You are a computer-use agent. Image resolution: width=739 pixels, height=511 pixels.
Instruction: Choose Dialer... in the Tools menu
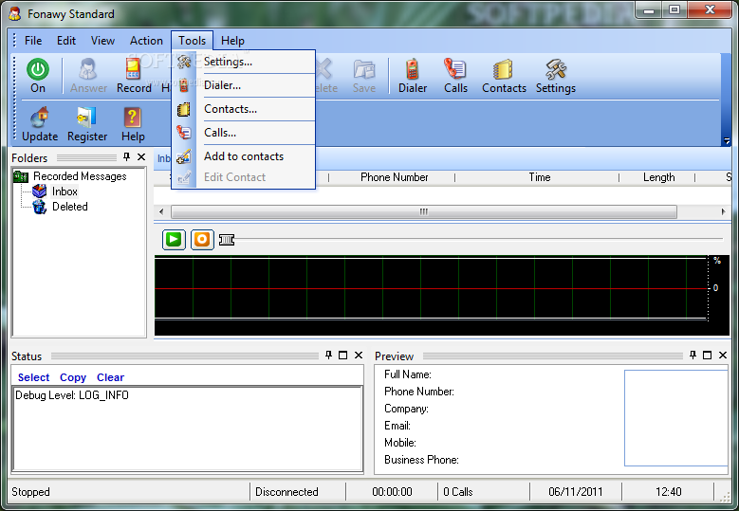[244, 85]
